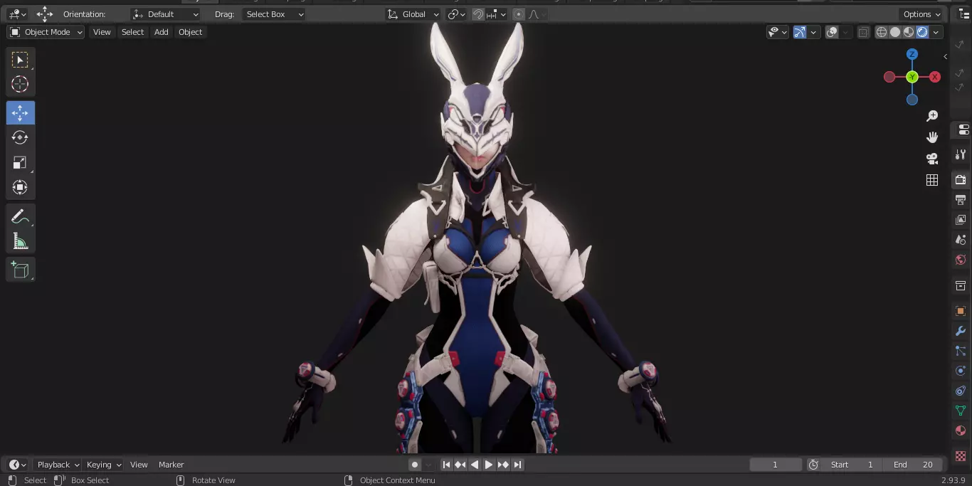
Task: Choose the Measure tool
Action: tap(20, 241)
